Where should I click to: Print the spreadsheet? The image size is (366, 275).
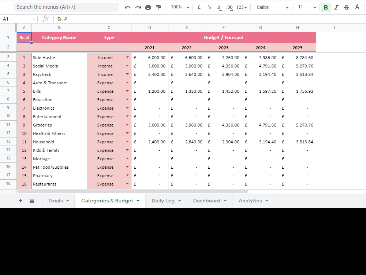point(148,7)
